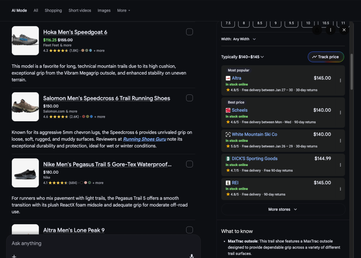Pick the red color swatch for Salomon Speedcross 6
This screenshot has width=361, height=258.
[84, 116]
